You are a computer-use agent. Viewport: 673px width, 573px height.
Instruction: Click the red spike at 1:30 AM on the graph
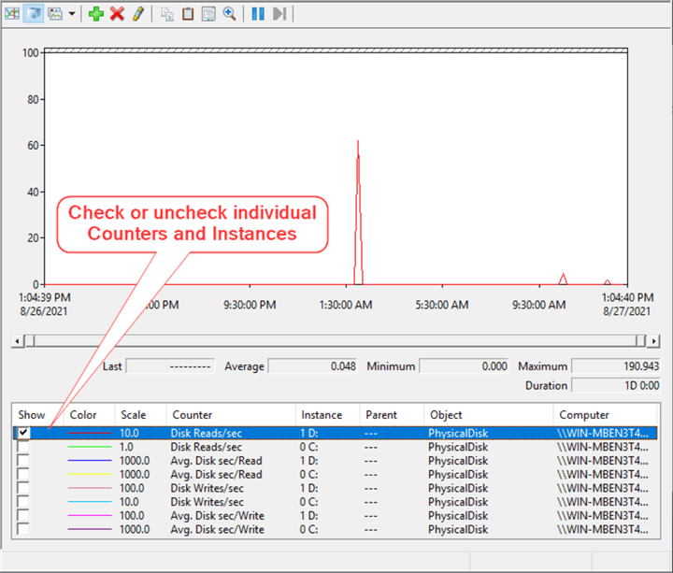click(358, 212)
